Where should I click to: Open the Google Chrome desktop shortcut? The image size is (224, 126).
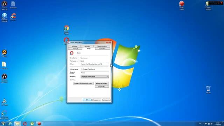coord(66,30)
